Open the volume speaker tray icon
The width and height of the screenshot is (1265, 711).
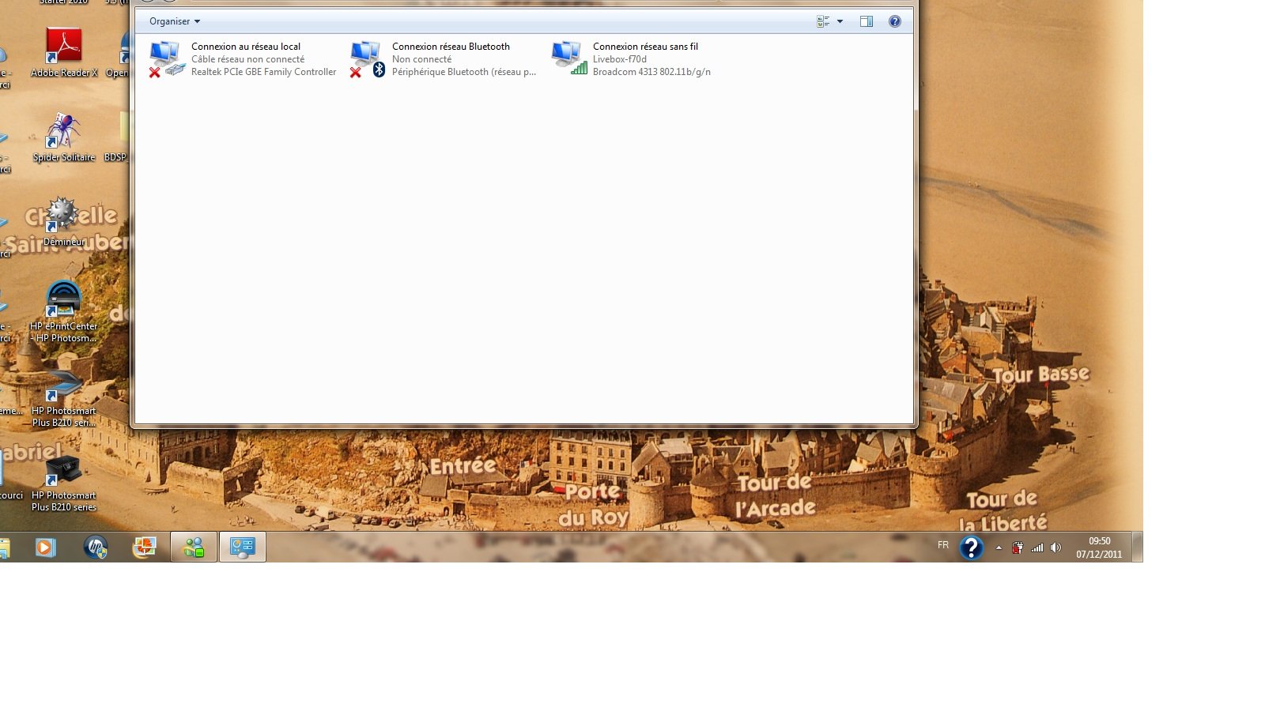[1055, 547]
